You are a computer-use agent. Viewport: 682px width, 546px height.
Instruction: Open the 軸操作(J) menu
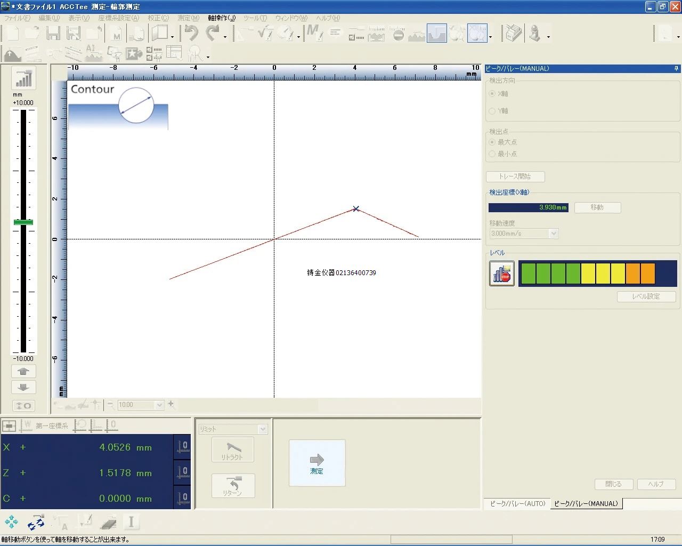click(222, 18)
